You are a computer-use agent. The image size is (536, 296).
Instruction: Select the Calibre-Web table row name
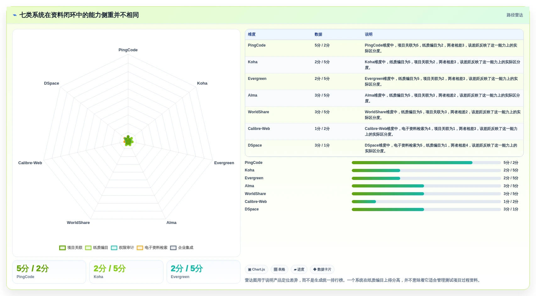(x=259, y=129)
